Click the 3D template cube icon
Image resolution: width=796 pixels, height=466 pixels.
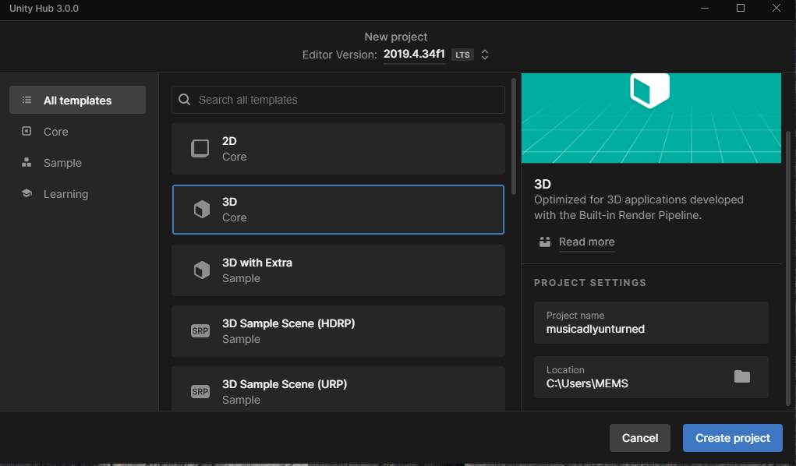pos(201,210)
